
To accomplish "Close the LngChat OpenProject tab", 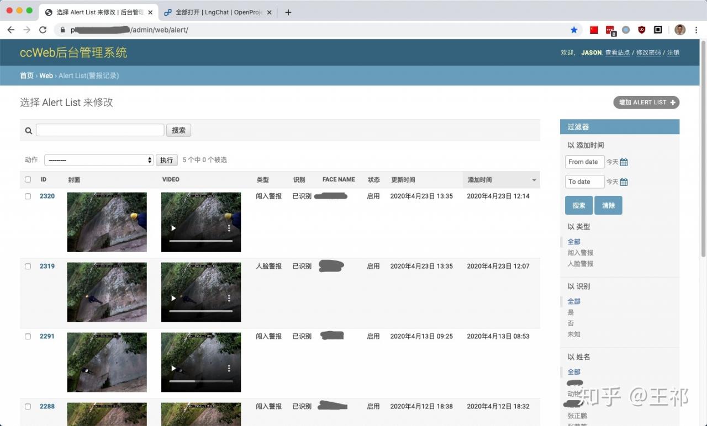I will [270, 12].
